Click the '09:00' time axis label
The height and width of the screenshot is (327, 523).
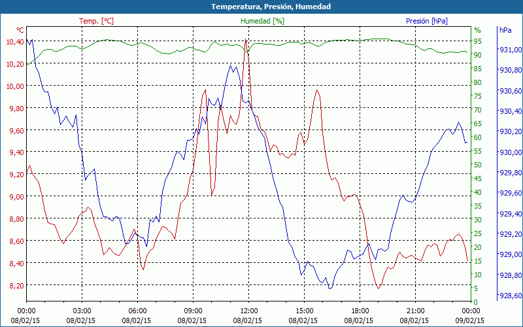(x=193, y=311)
